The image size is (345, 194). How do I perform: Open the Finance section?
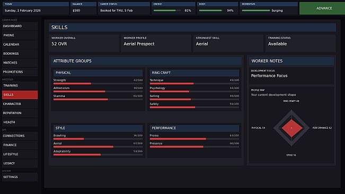pyautogui.click(x=20, y=145)
